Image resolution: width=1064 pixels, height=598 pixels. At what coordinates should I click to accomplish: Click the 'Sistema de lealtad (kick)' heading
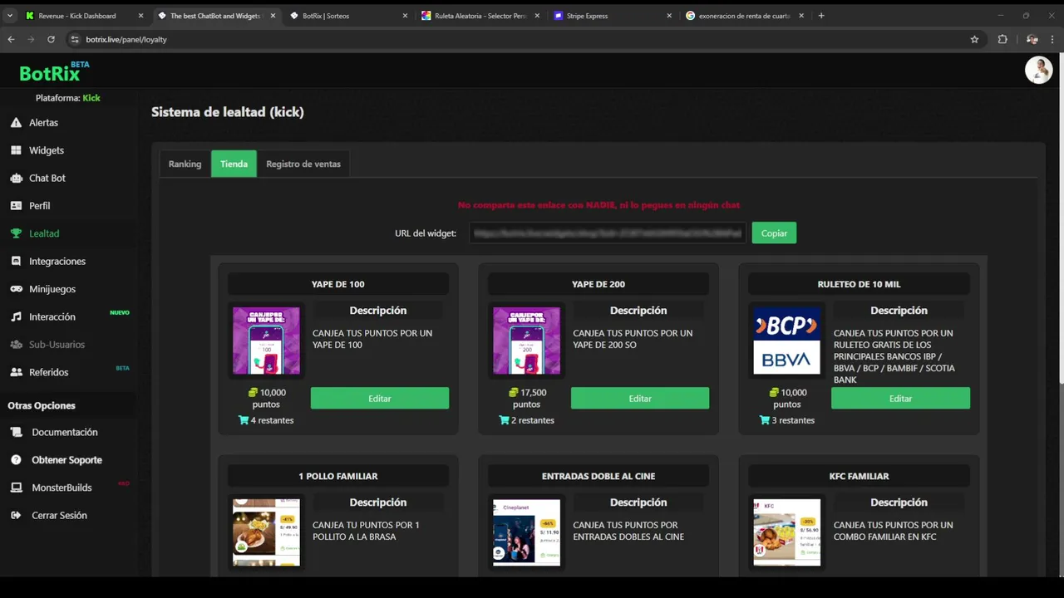tap(228, 112)
